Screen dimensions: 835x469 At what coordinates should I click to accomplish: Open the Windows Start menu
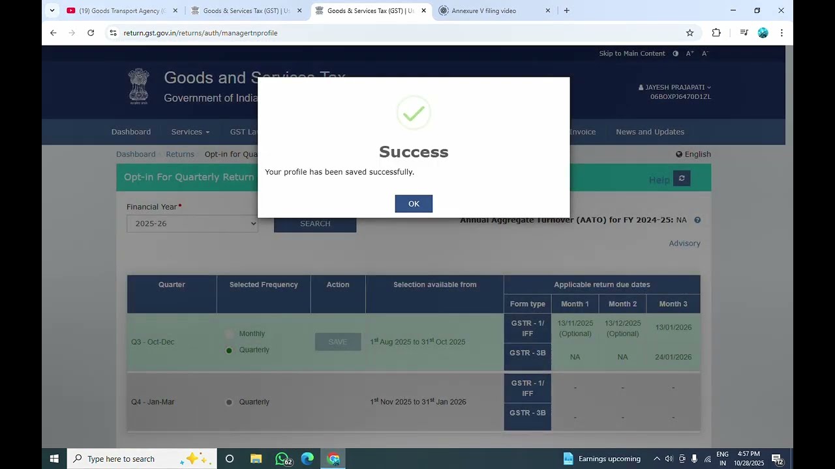pos(54,459)
